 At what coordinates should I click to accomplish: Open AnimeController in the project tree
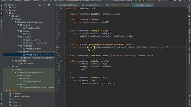point(33,28)
